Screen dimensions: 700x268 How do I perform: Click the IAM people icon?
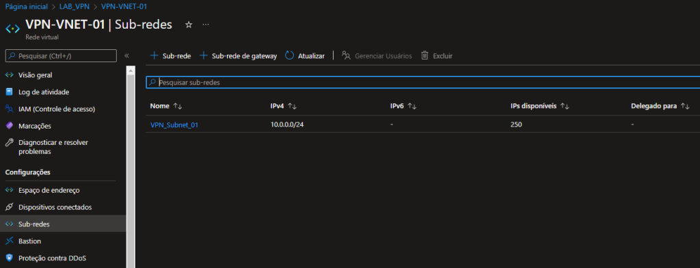tap(10, 109)
